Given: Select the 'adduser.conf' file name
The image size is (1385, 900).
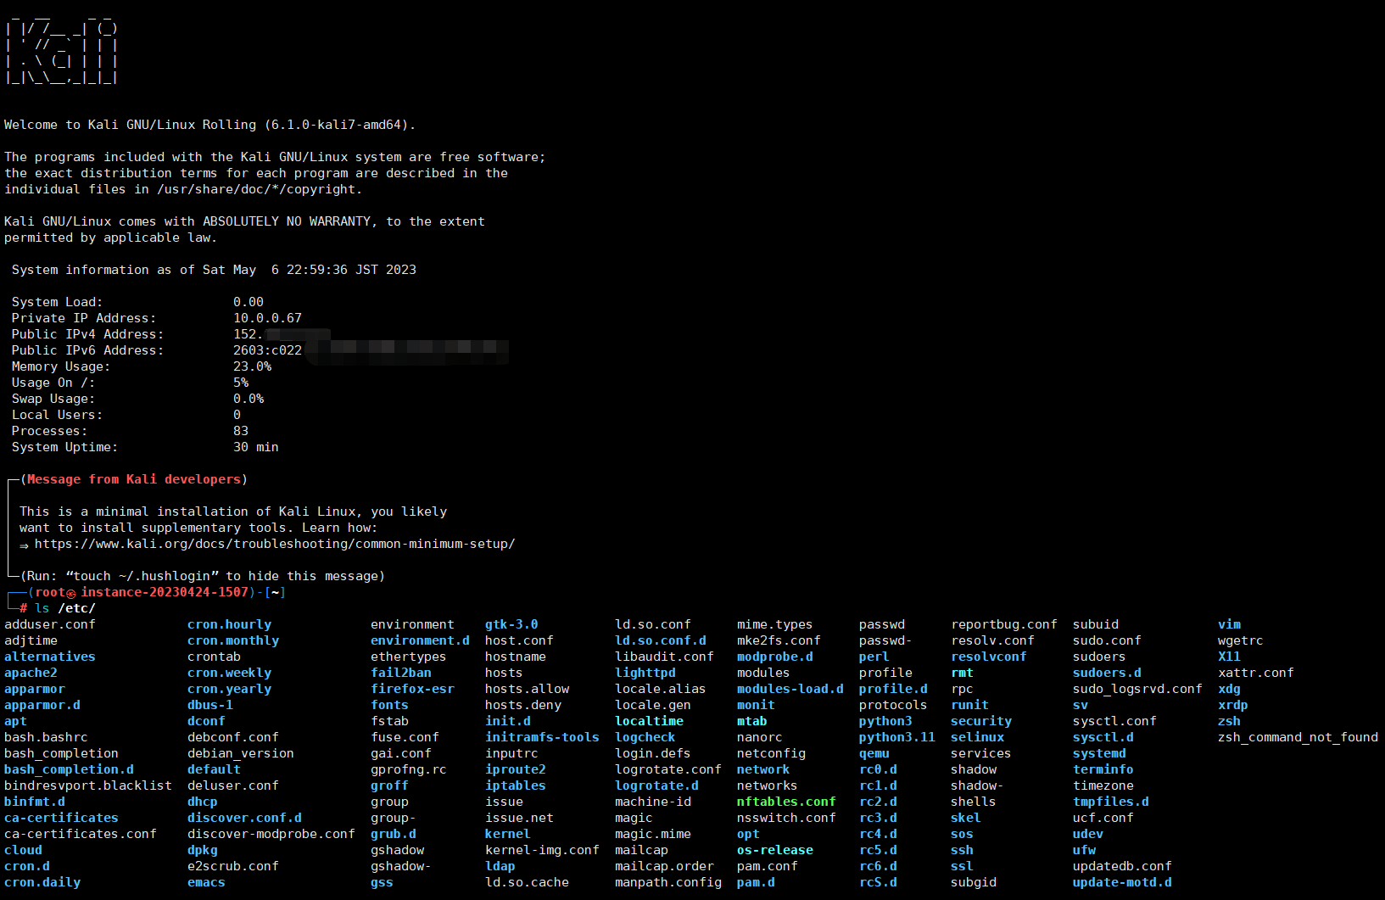Looking at the screenshot, I should [50, 624].
